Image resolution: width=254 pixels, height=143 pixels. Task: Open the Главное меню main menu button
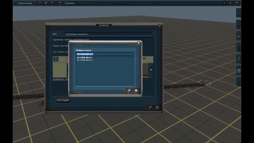click(x=25, y=3)
